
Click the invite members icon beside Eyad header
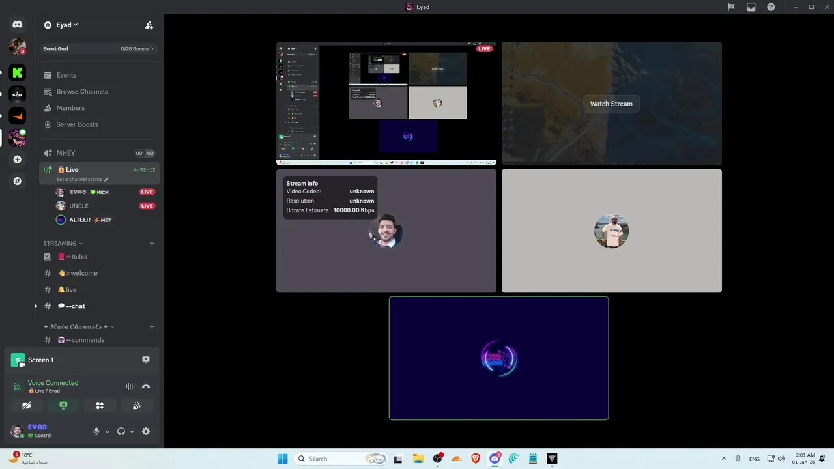tap(149, 25)
